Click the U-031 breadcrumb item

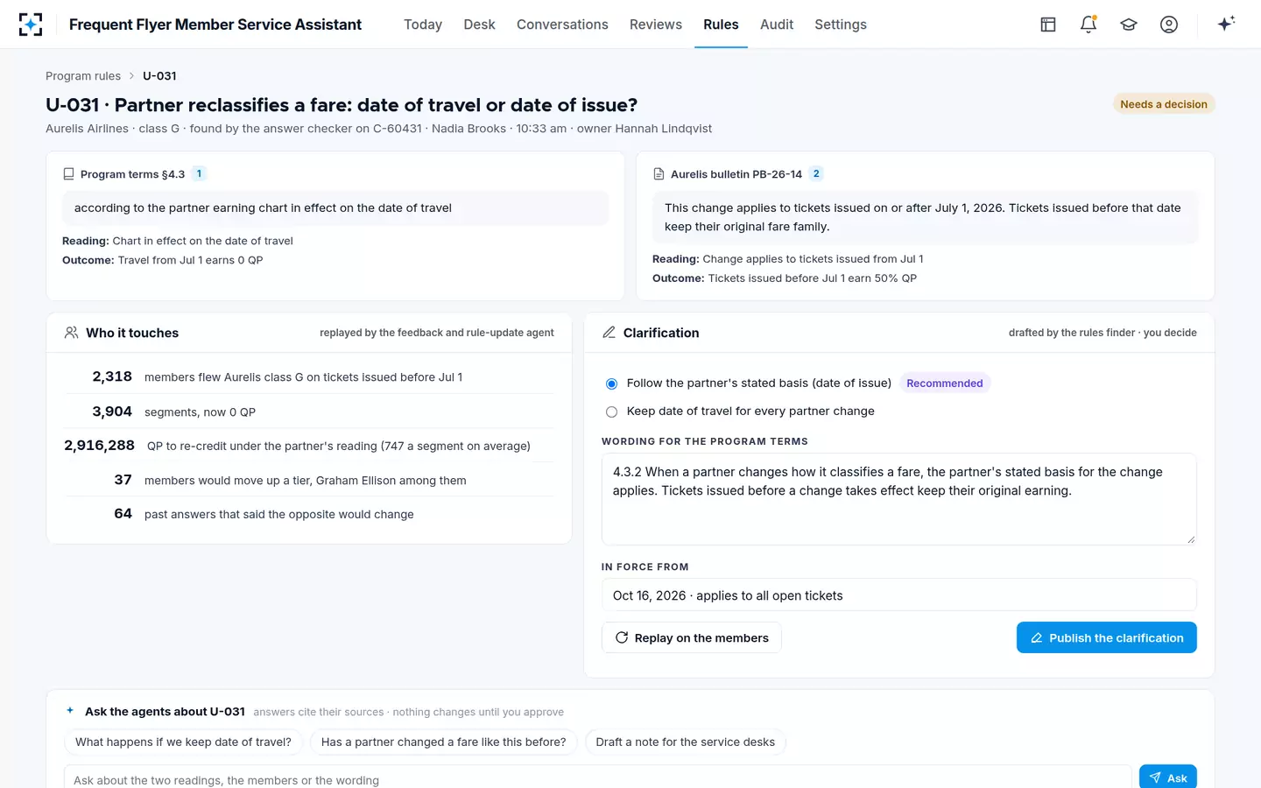click(159, 76)
